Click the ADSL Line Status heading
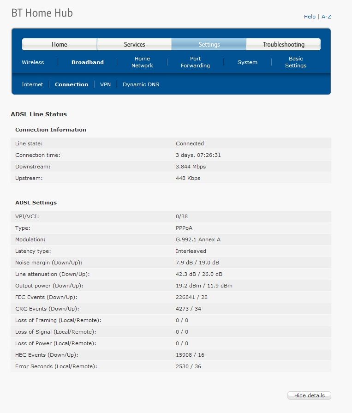 (39, 114)
